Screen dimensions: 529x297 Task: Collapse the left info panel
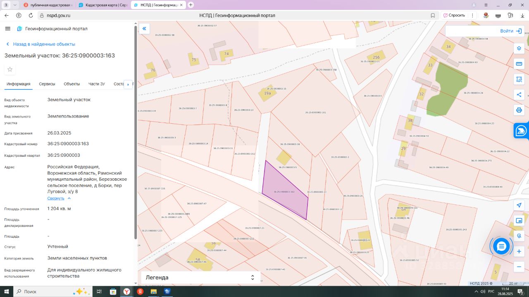pos(144,28)
